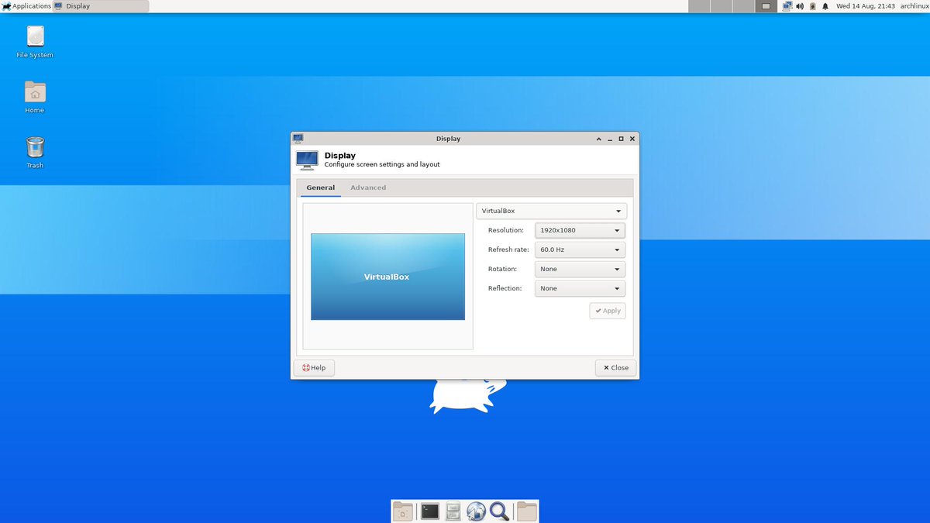Open notifications with the bell icon

click(825, 6)
